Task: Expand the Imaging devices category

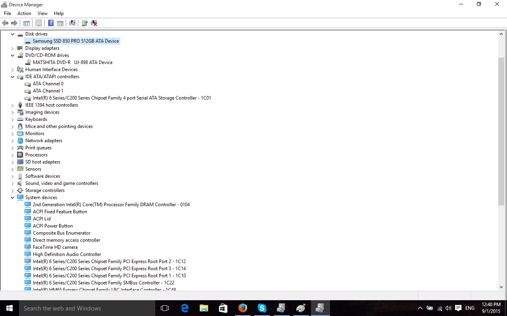Action: (x=13, y=112)
